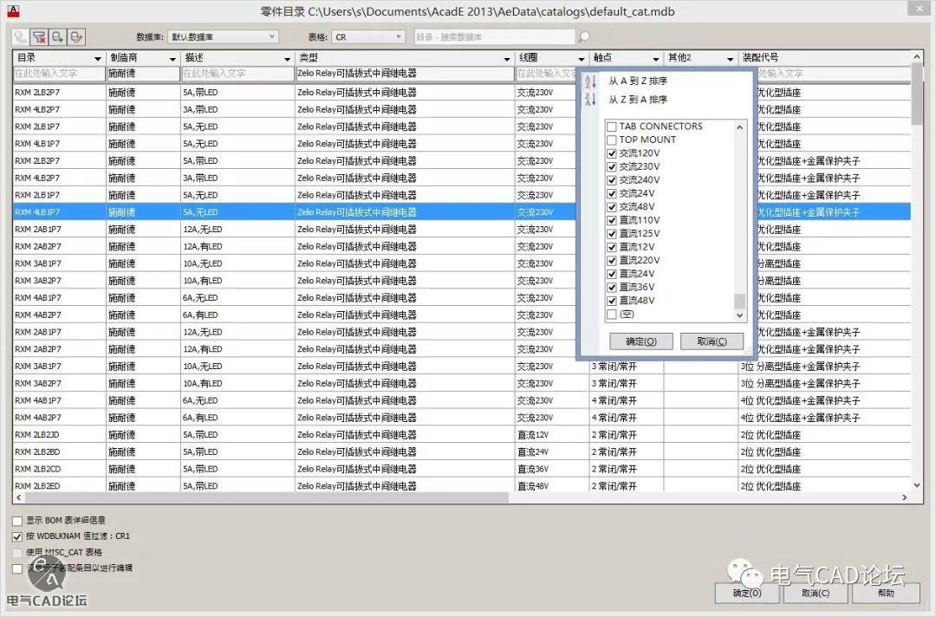Open the 表格 CR dropdown
This screenshot has height=617, width=936.
pos(369,37)
